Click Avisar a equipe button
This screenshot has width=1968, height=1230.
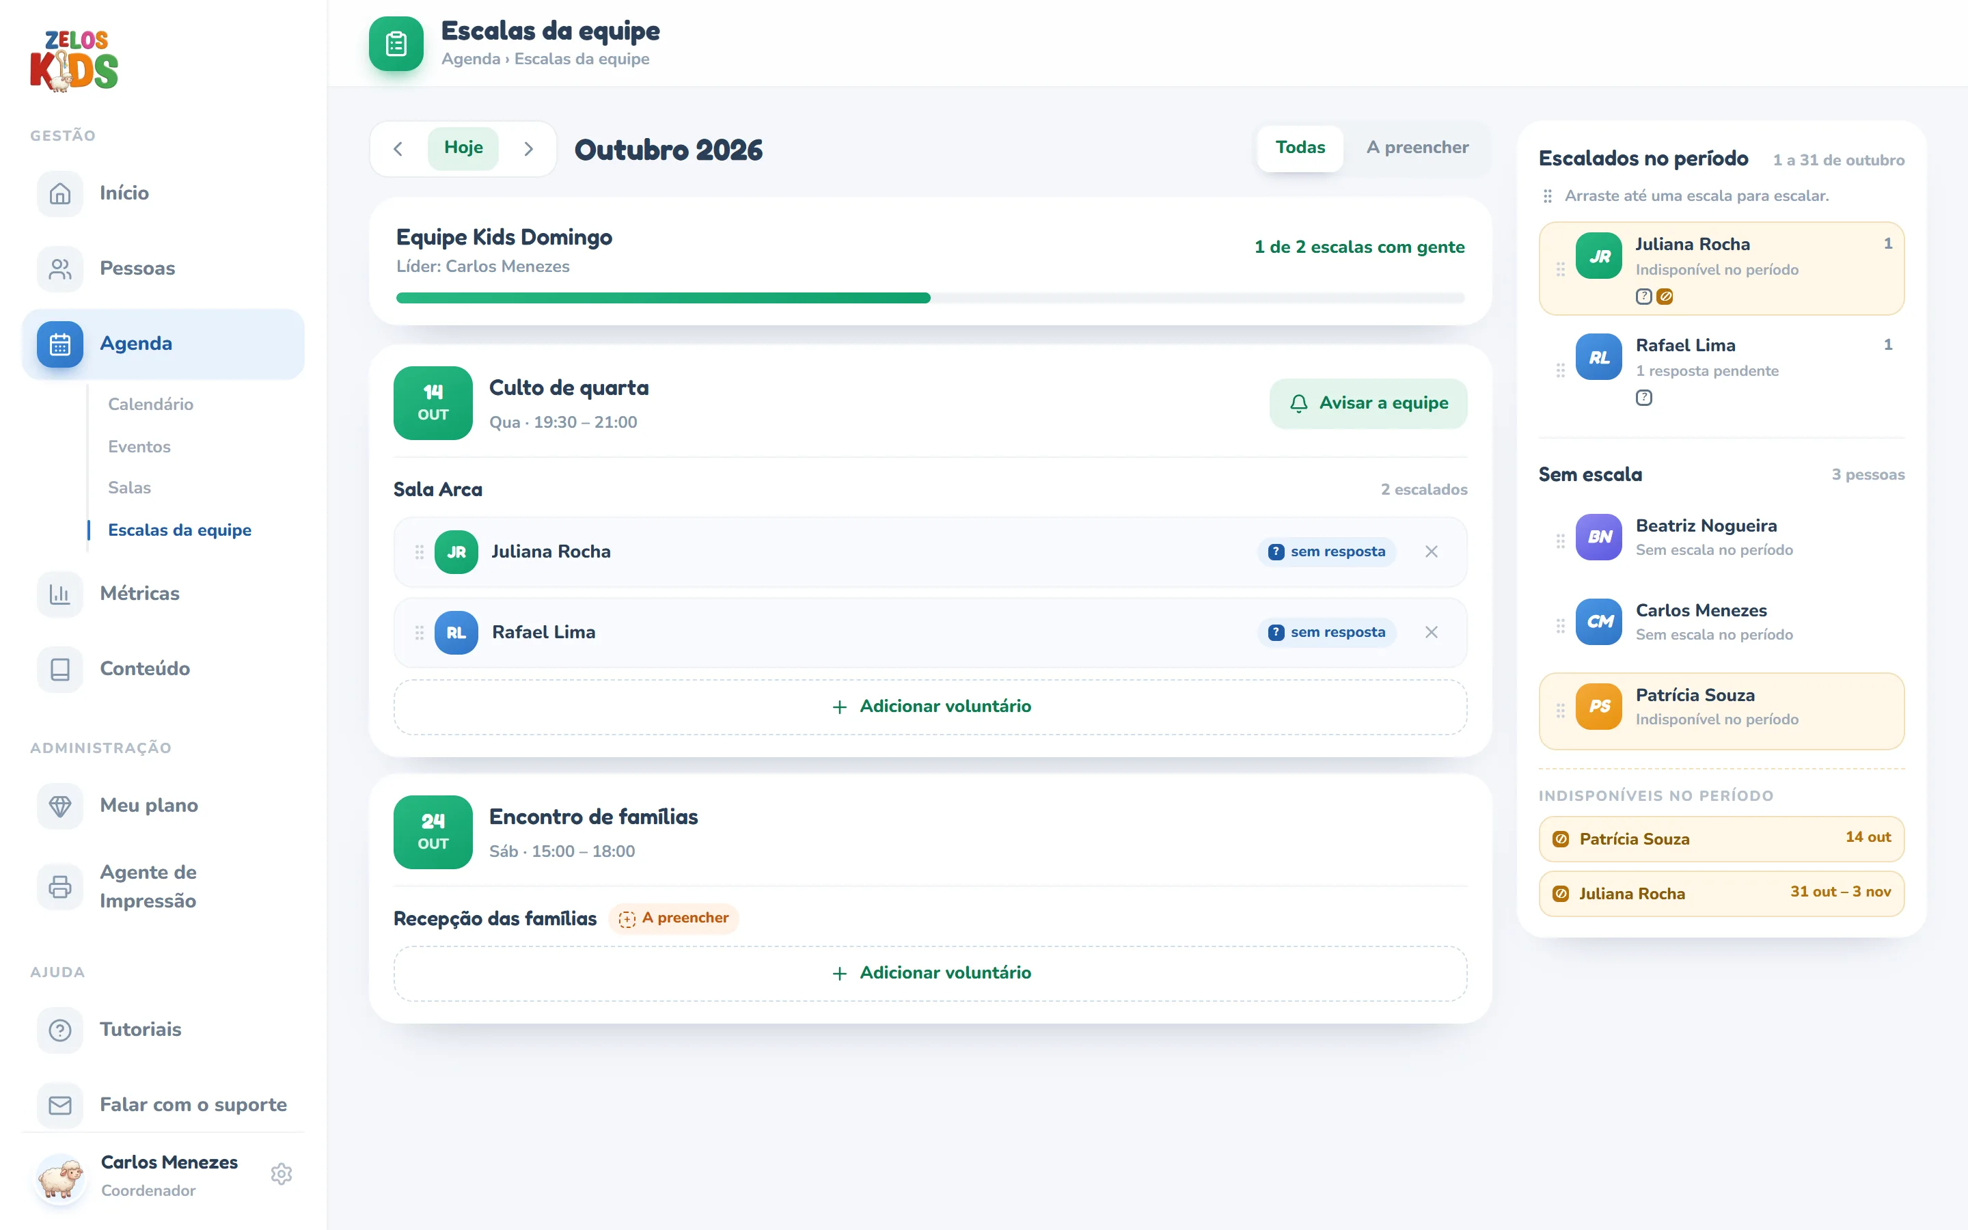click(x=1368, y=403)
